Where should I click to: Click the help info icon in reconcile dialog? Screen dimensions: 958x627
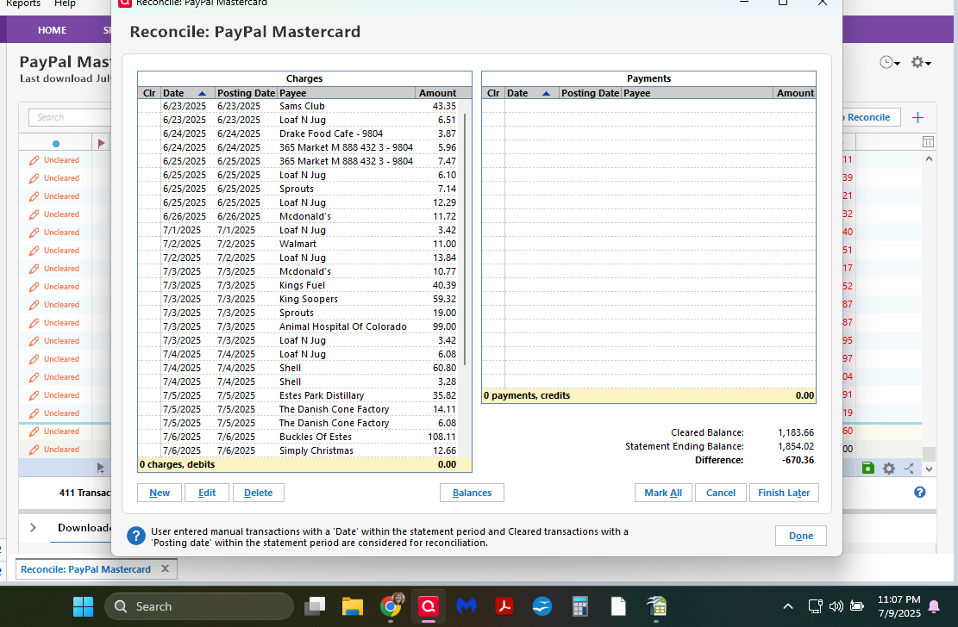(135, 536)
